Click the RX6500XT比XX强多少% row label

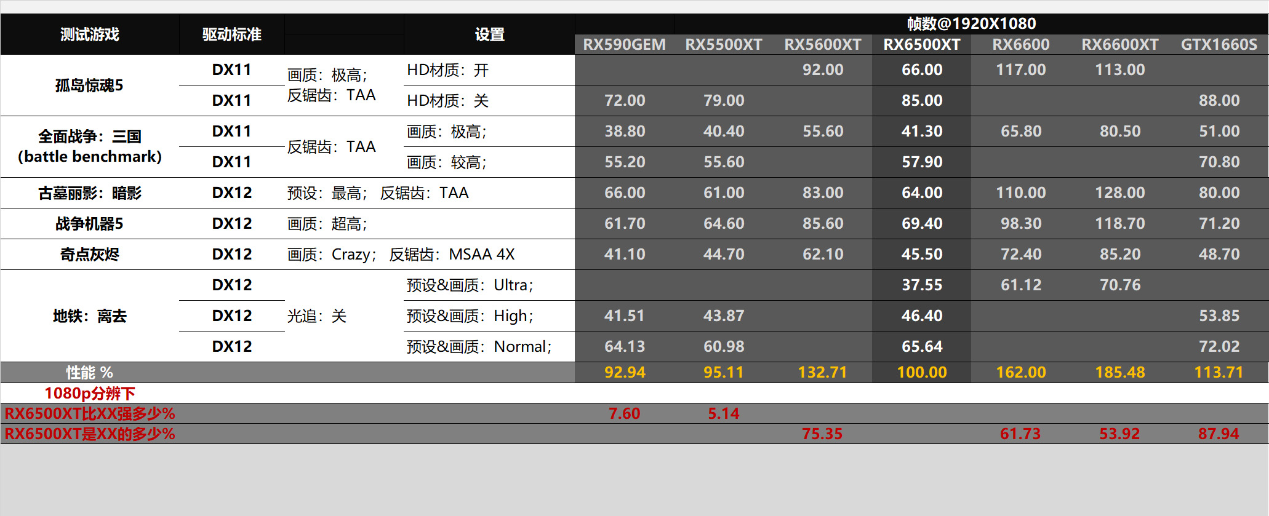pyautogui.click(x=90, y=413)
